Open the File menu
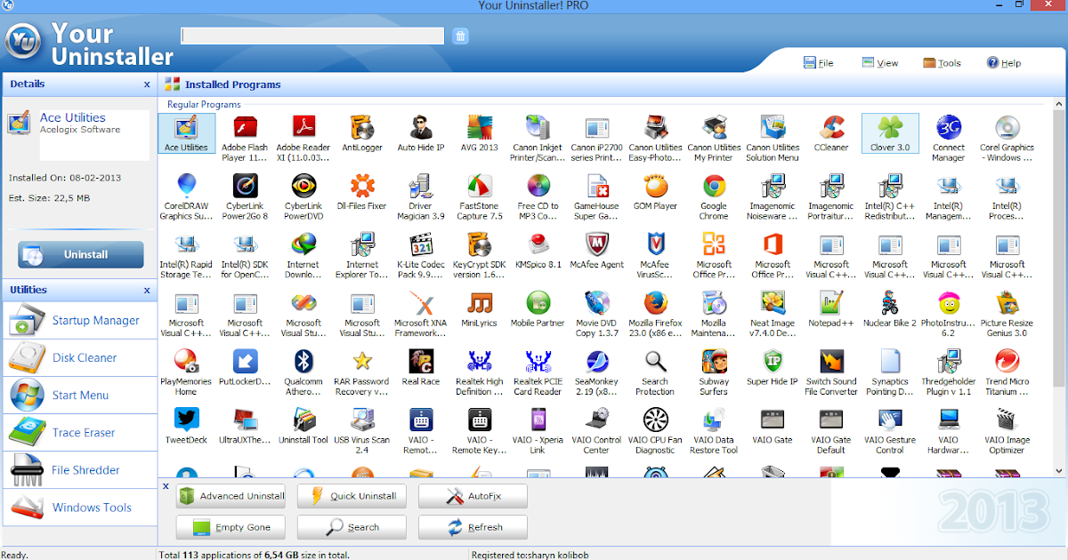This screenshot has height=560, width=1068. (x=819, y=63)
